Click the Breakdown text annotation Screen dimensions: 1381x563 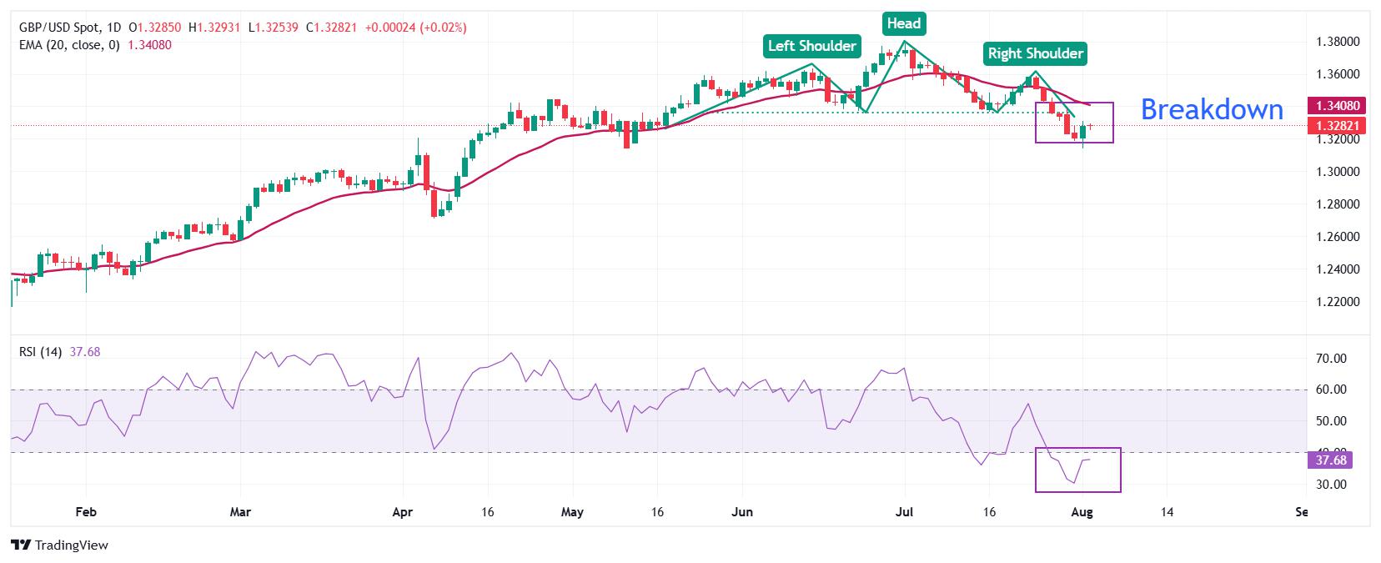[x=1212, y=109]
